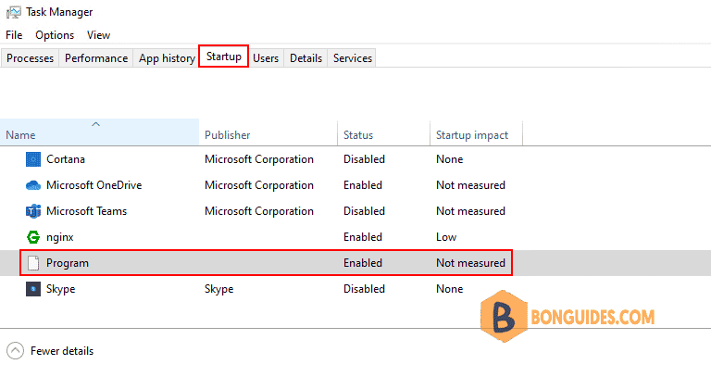The width and height of the screenshot is (711, 377).
Task: Click the Microsoft Teams icon
Action: click(33, 211)
